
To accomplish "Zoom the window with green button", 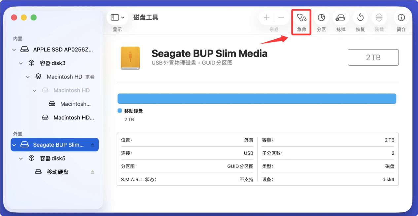I will (34, 18).
